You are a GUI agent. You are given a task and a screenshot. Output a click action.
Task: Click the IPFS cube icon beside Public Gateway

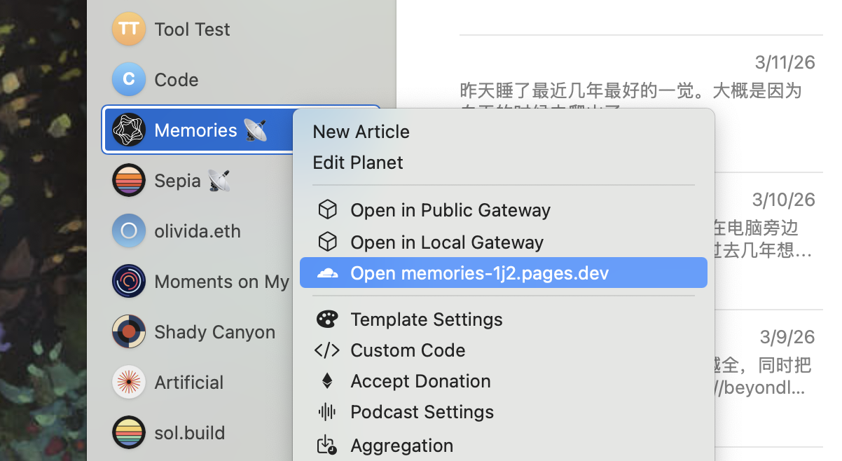pyautogui.click(x=326, y=209)
